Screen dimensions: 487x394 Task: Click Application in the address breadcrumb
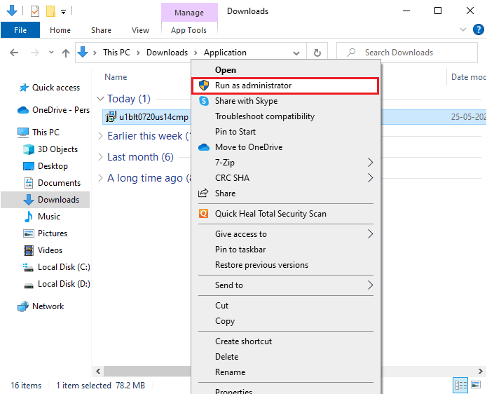225,53
